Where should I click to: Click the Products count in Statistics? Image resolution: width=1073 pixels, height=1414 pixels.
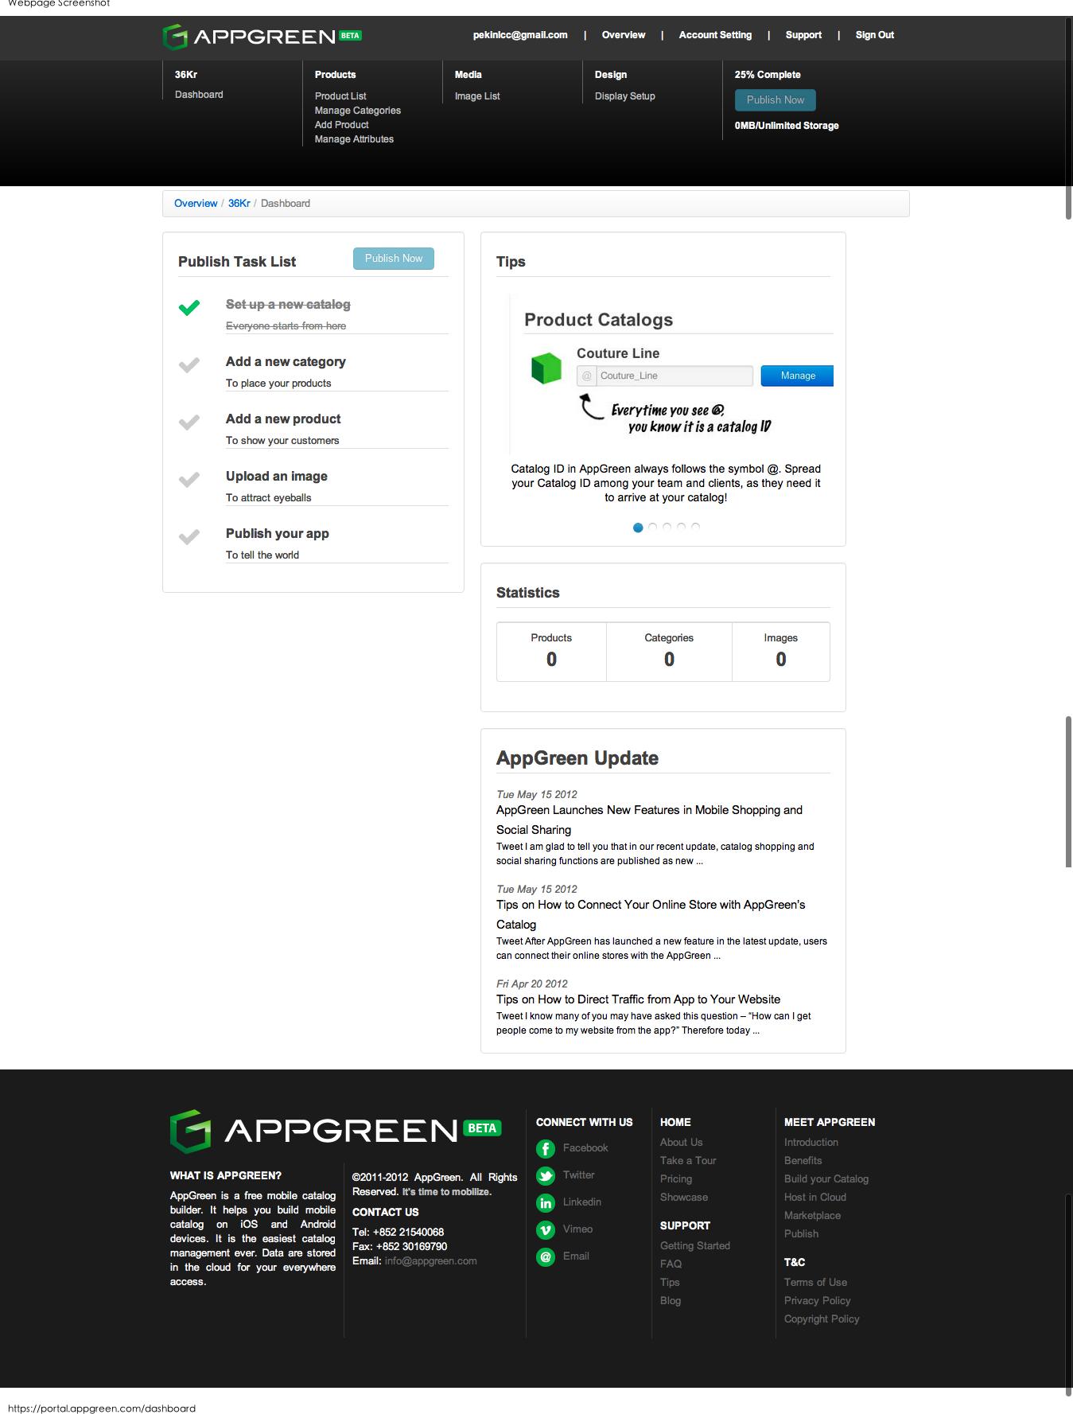tap(551, 660)
